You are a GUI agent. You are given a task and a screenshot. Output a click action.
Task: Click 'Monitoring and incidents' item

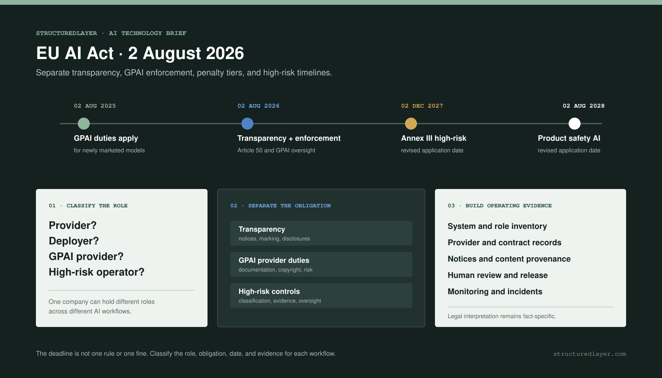coord(495,292)
